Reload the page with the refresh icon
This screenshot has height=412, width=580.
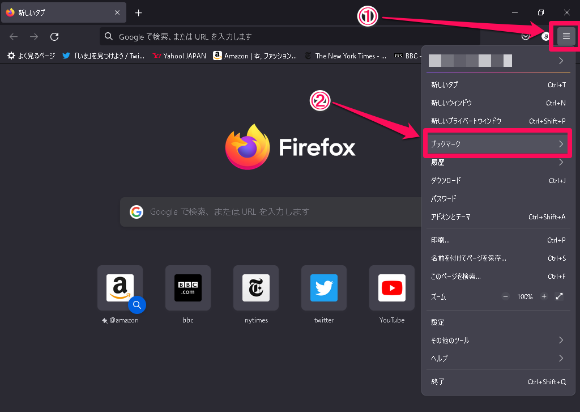(55, 37)
